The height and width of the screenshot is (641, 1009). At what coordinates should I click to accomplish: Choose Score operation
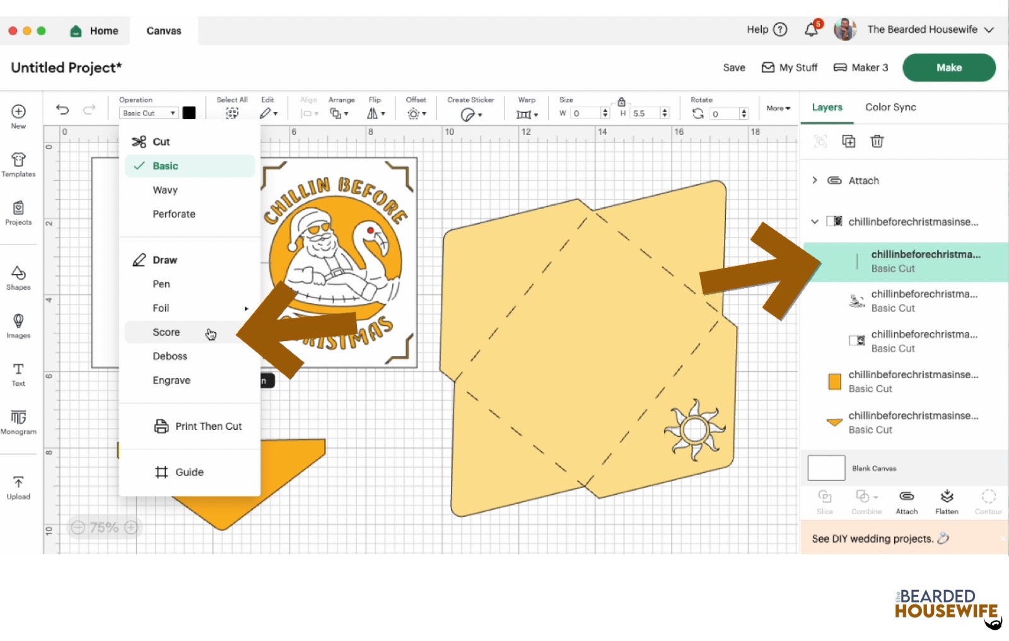pyautogui.click(x=190, y=332)
